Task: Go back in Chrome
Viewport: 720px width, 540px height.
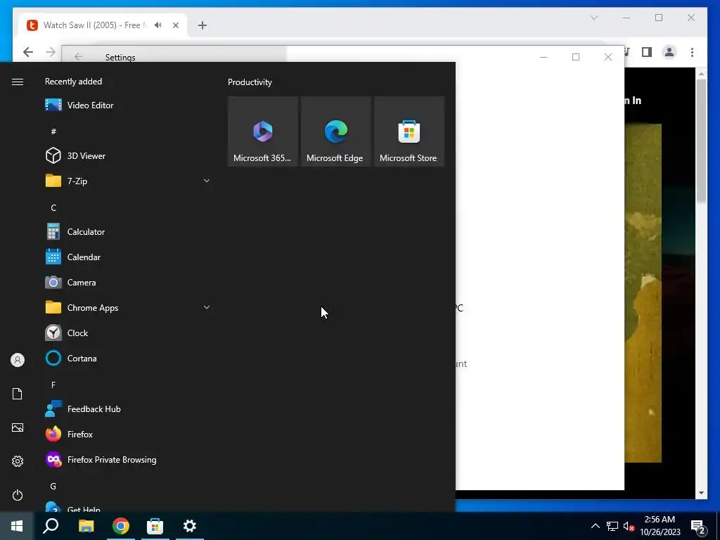Action: point(28,52)
